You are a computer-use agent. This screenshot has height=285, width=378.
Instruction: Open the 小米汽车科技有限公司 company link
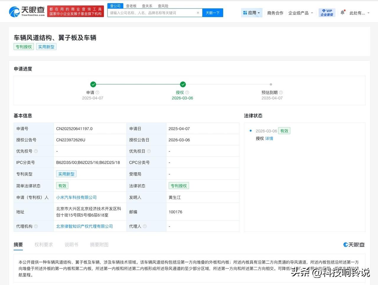point(76,197)
